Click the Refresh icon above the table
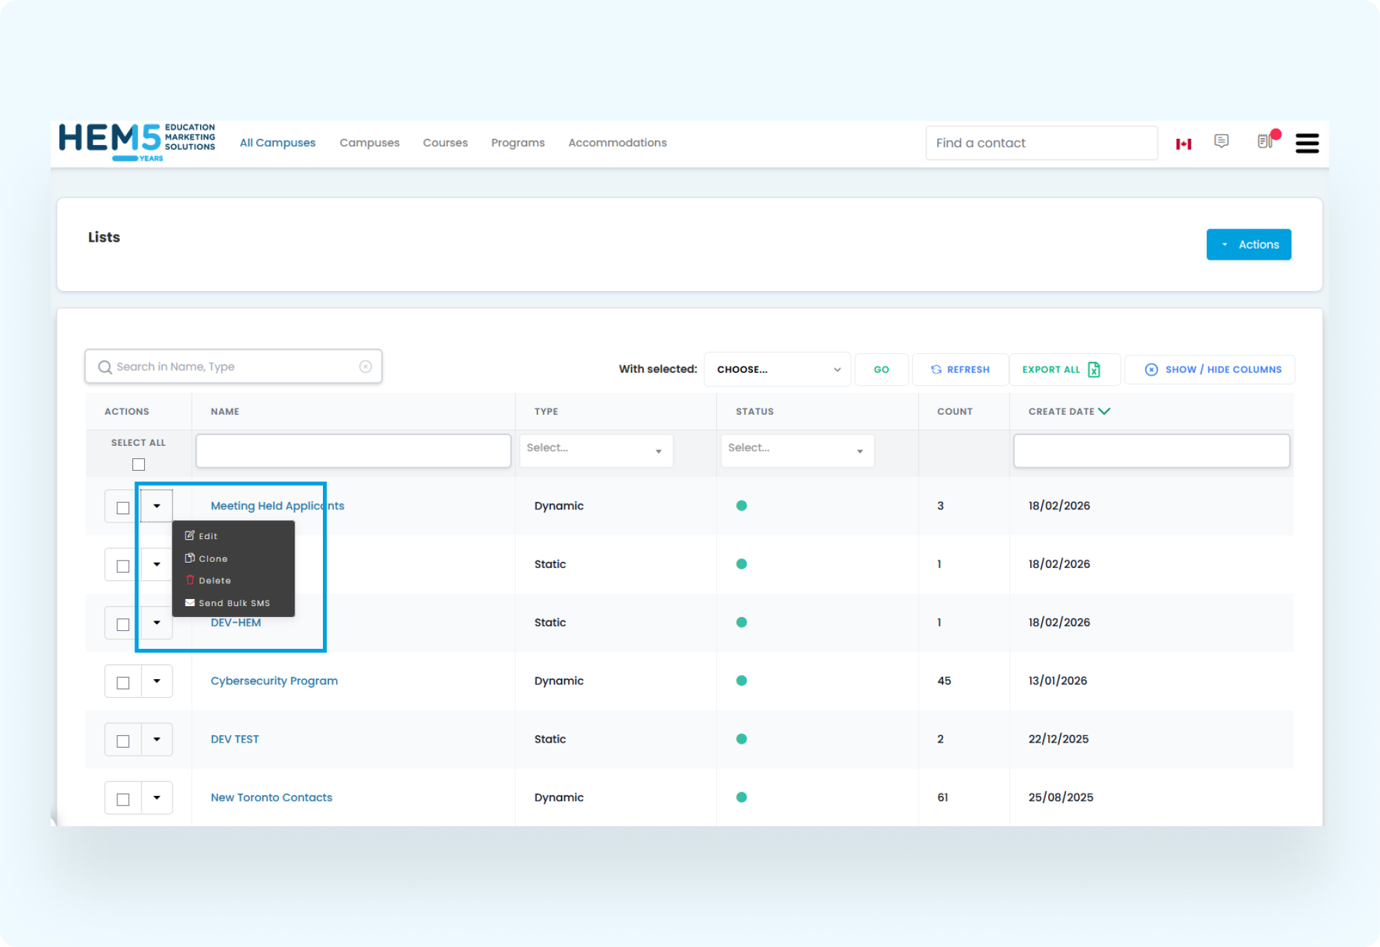Viewport: 1380px width, 947px height. (x=936, y=369)
